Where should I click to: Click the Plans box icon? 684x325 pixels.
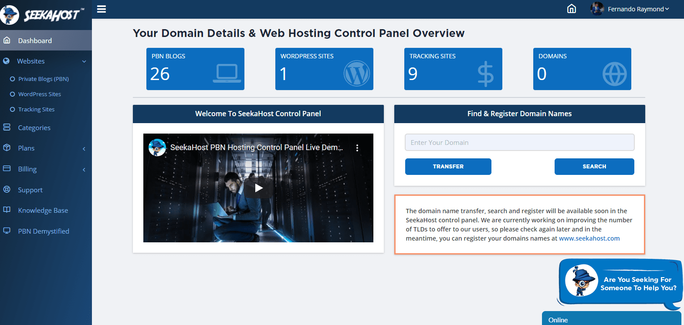[x=7, y=147]
